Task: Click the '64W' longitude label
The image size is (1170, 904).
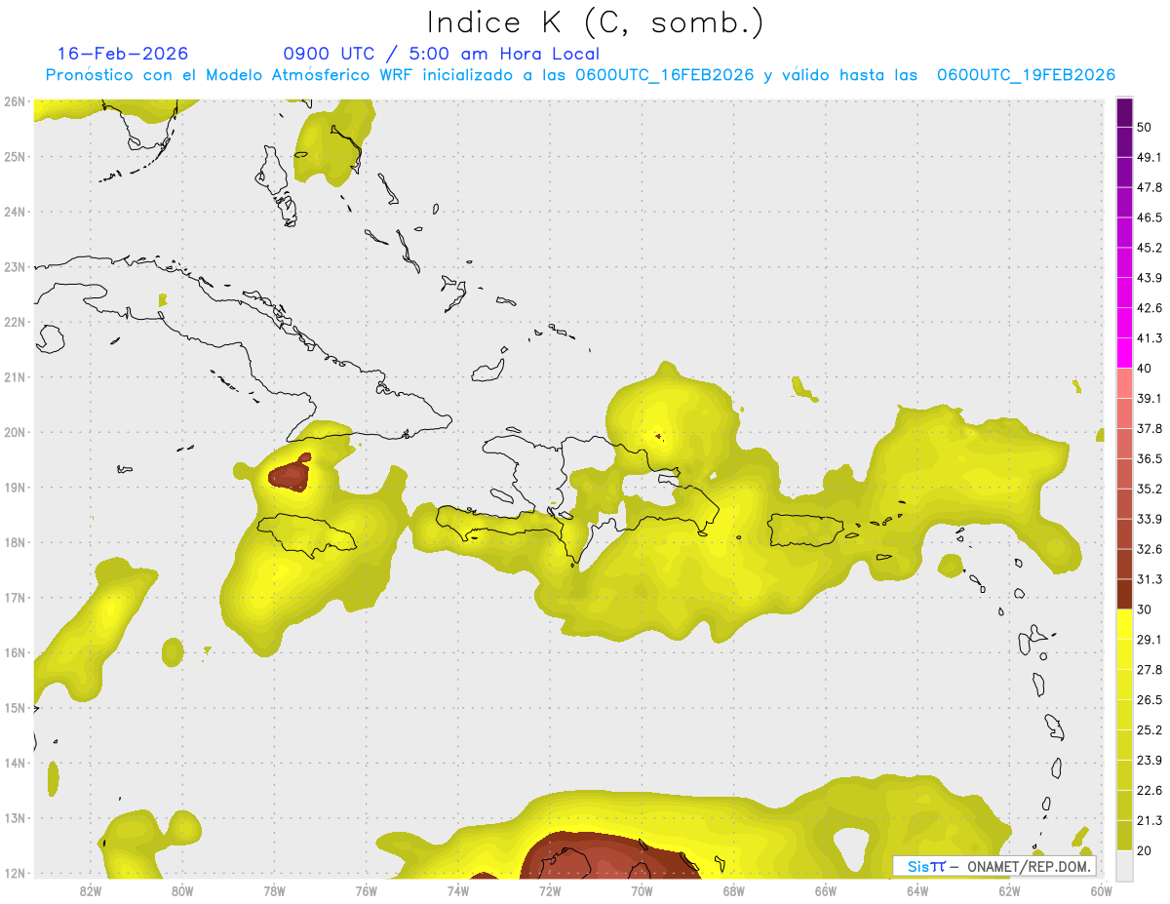Action: tap(917, 890)
